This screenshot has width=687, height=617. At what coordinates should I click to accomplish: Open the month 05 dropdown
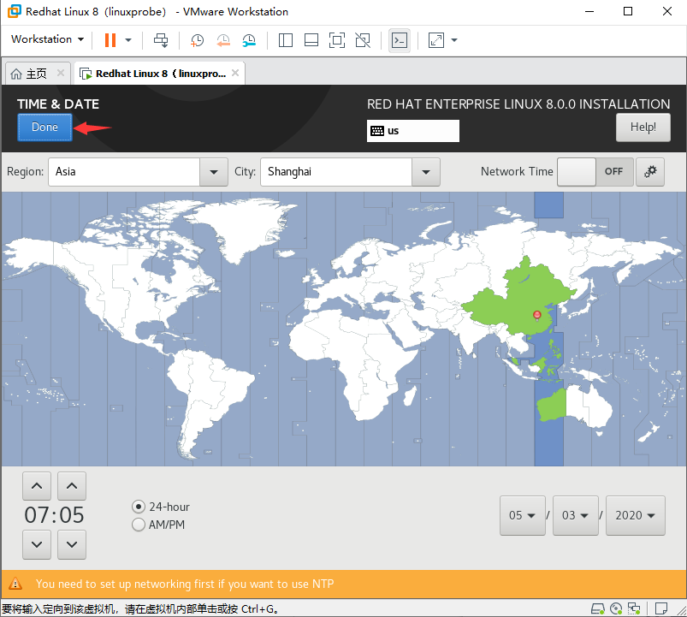coord(522,515)
